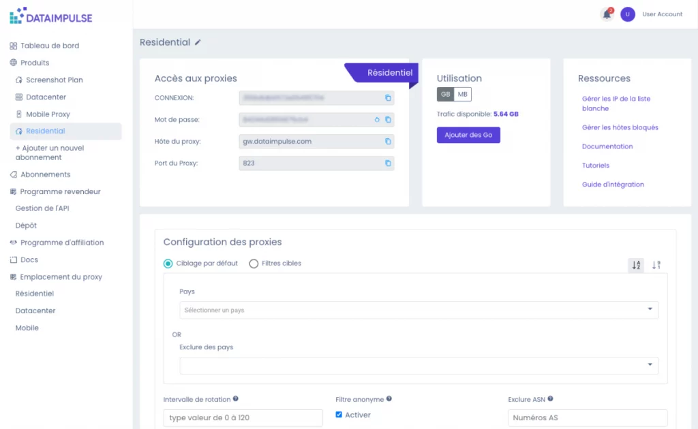Copy the proxy host gw.dataimpulse.com
The height and width of the screenshot is (429, 698).
[x=388, y=142]
